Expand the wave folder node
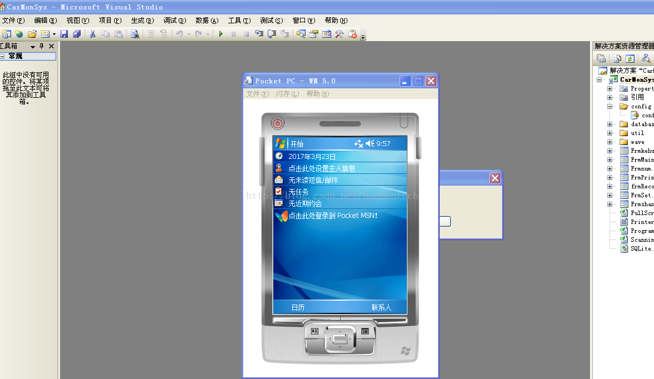Viewport: 654px width, 379px height. [610, 142]
